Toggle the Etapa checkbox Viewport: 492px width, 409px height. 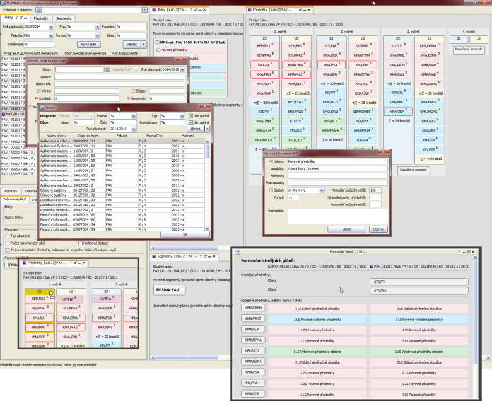click(x=133, y=91)
